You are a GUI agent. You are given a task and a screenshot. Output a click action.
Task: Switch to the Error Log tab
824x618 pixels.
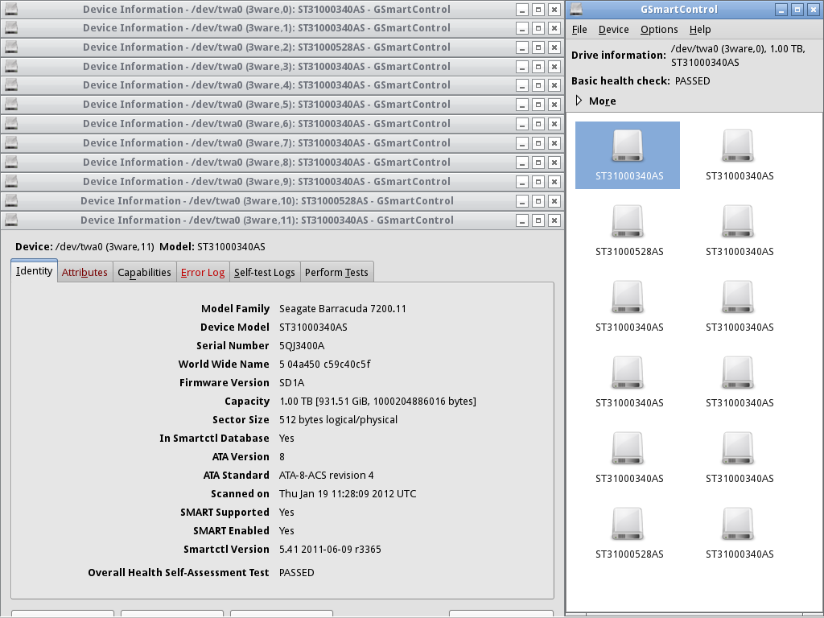click(x=203, y=273)
